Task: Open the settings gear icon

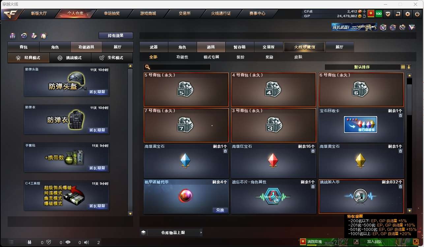Action: 408,14
